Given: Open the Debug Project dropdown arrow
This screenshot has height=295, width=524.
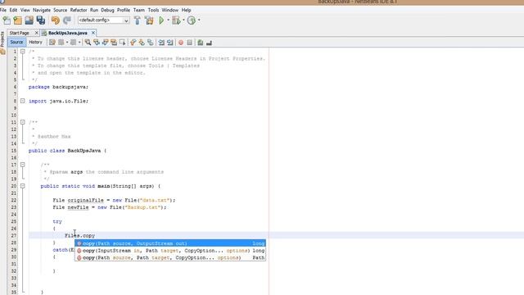Looking at the screenshot, I should [x=183, y=20].
